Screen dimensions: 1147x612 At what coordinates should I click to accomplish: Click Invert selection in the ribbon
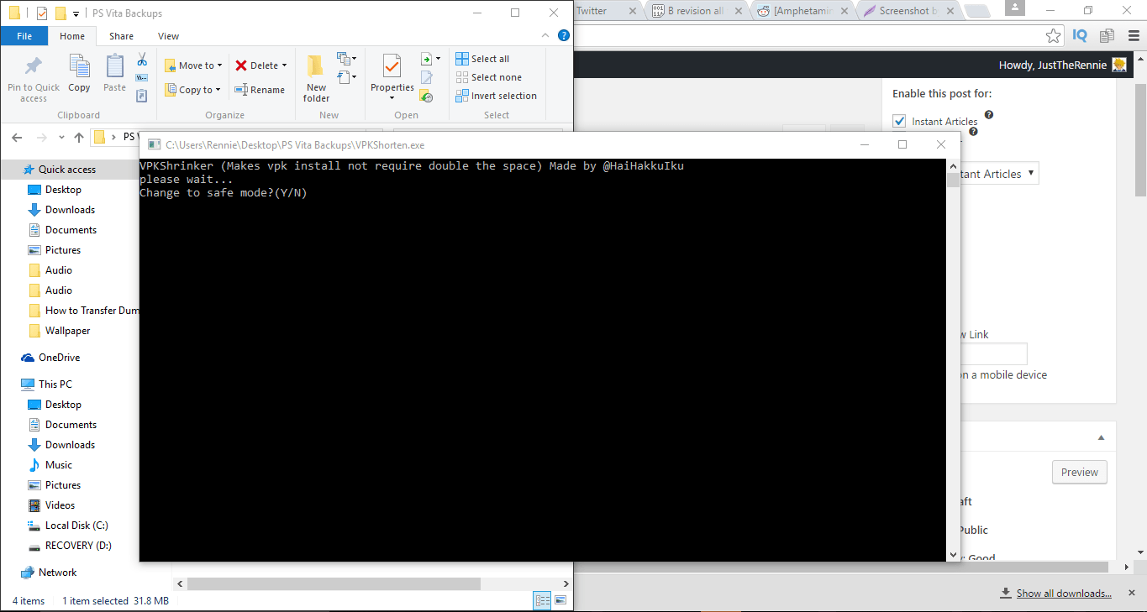(496, 96)
